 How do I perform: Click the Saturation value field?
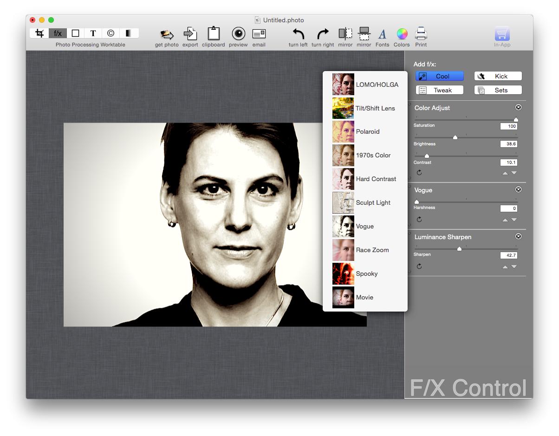(509, 126)
